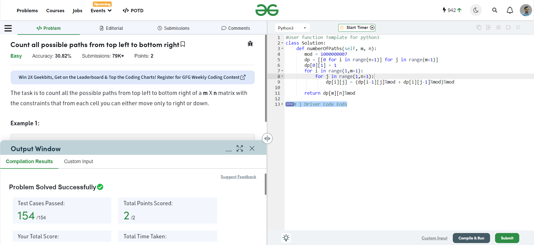
Task: Open user profile avatar
Action: click(526, 10)
